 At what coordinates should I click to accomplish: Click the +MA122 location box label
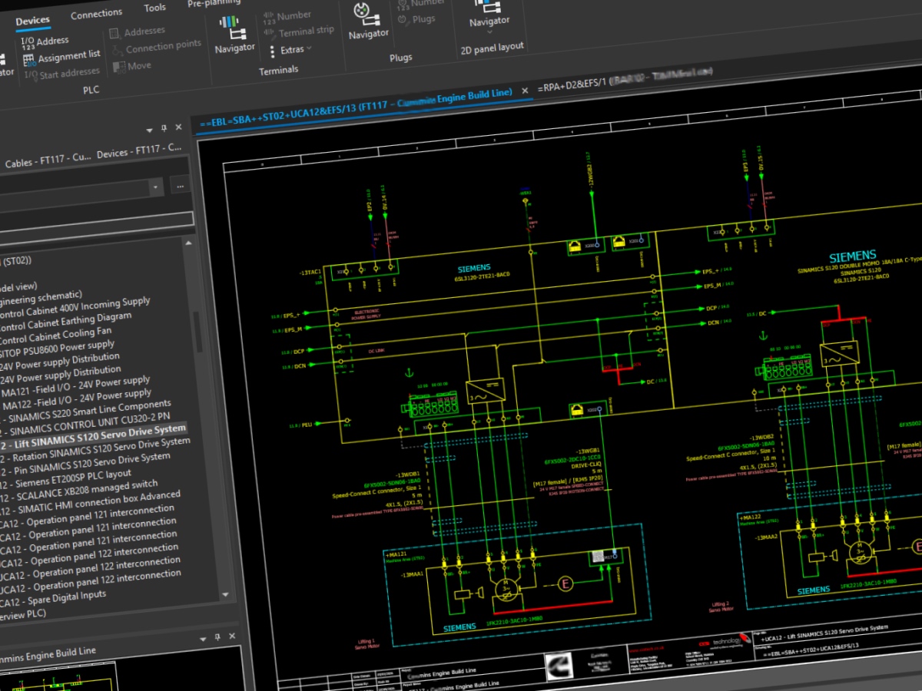[x=750, y=518]
